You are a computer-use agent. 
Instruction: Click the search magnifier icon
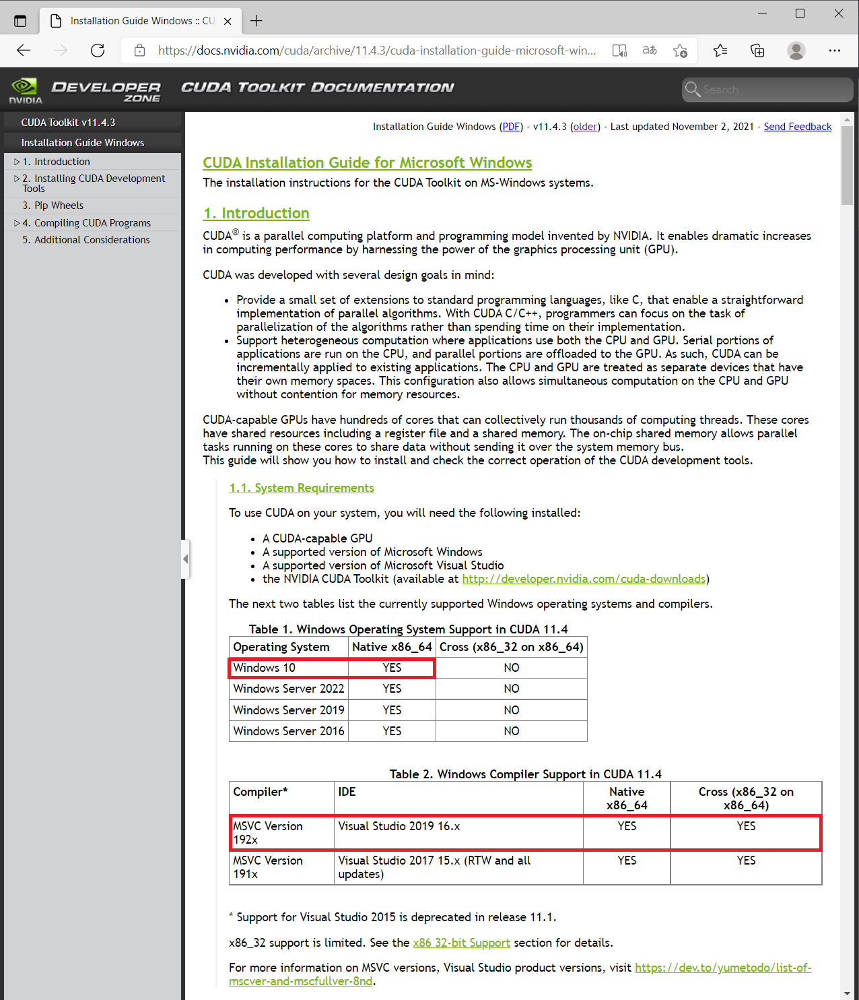[692, 89]
